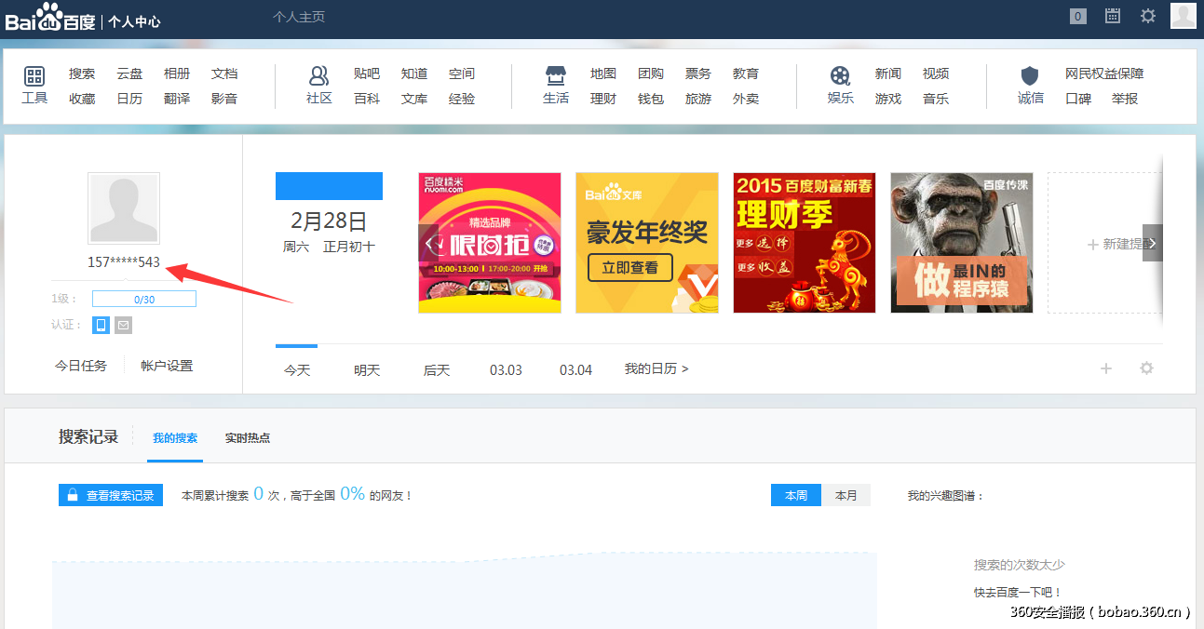Viewport: 1204px width, 629px height.
Task: Open the 口碑 reputation link
Action: [1078, 99]
